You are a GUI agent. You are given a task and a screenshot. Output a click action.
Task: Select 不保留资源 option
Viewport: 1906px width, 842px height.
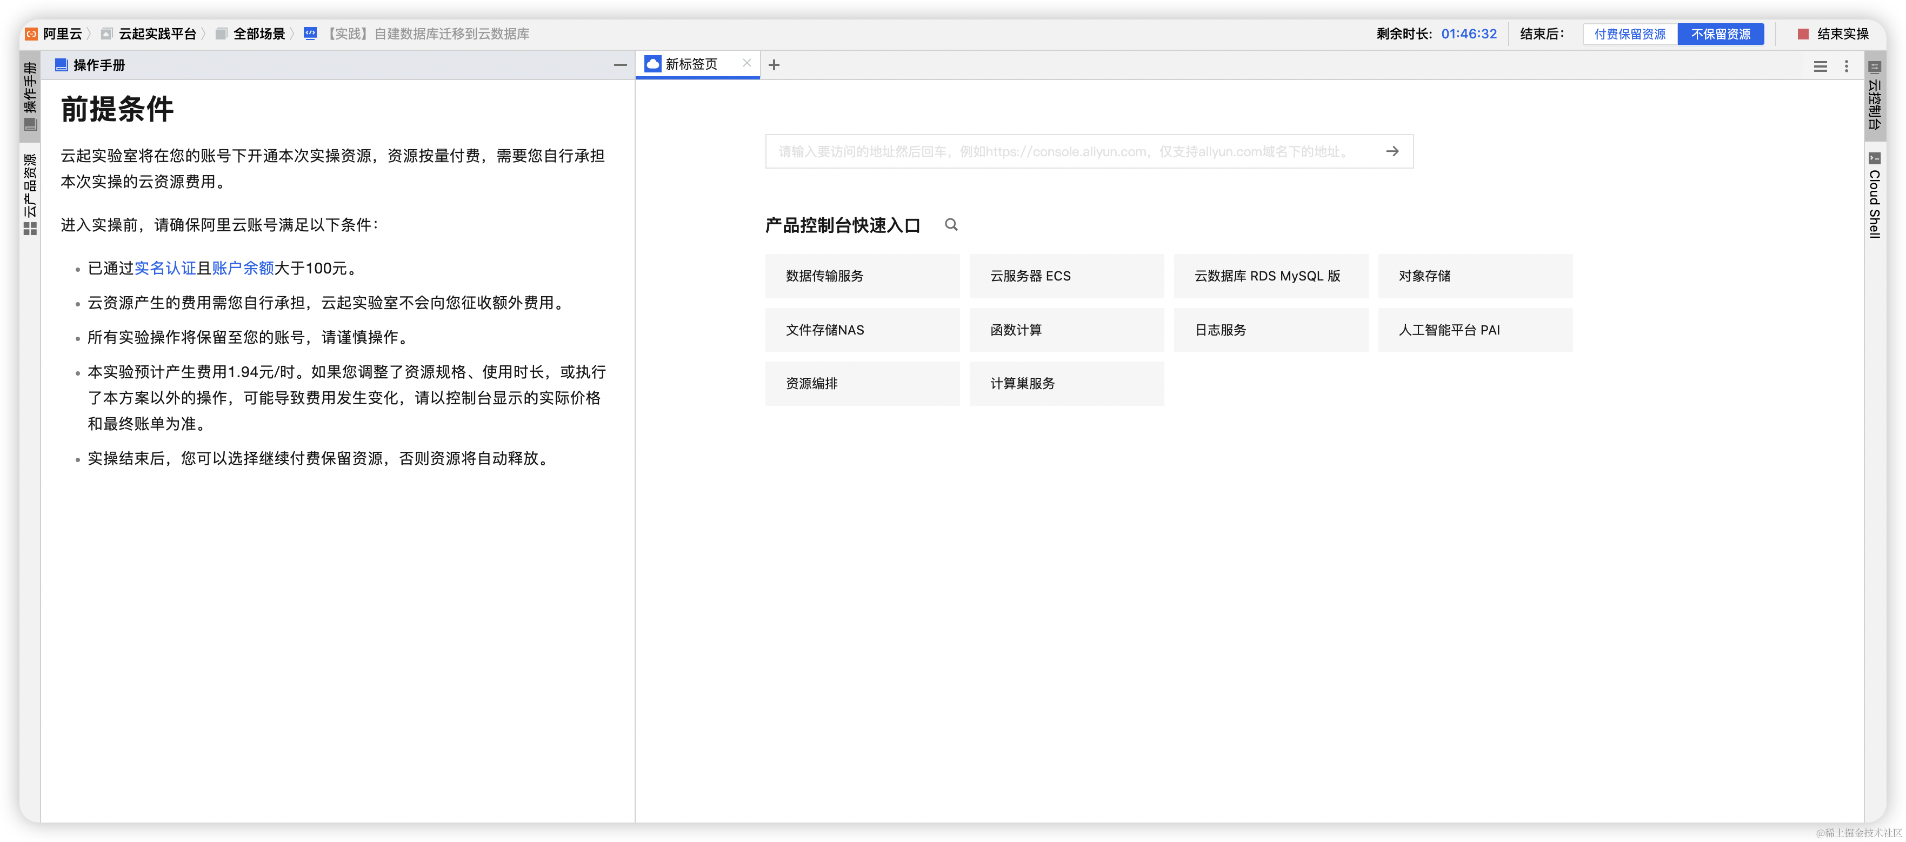1720,34
